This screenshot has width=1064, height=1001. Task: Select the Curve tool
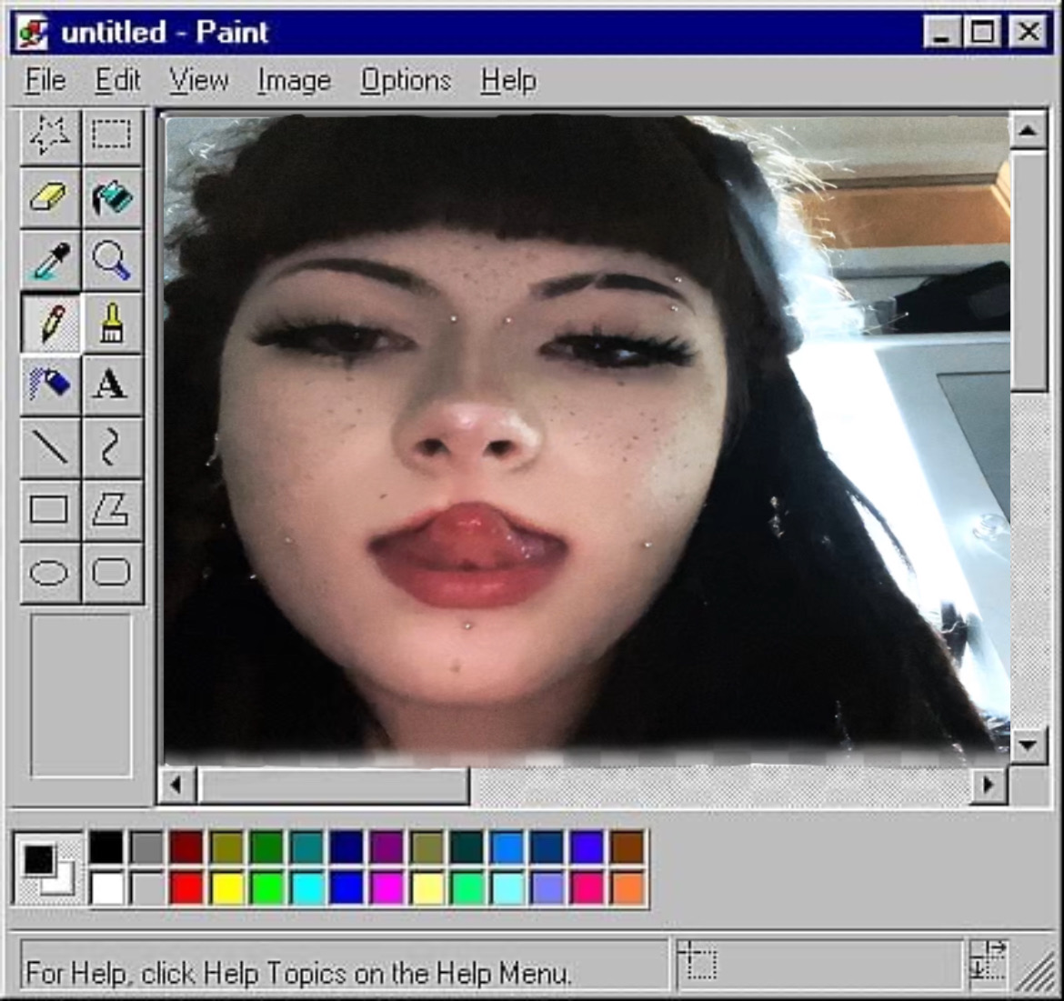pyautogui.click(x=112, y=447)
